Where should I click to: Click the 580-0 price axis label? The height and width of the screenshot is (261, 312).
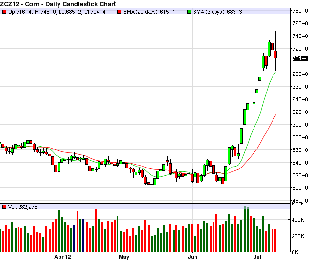[x=300, y=137]
